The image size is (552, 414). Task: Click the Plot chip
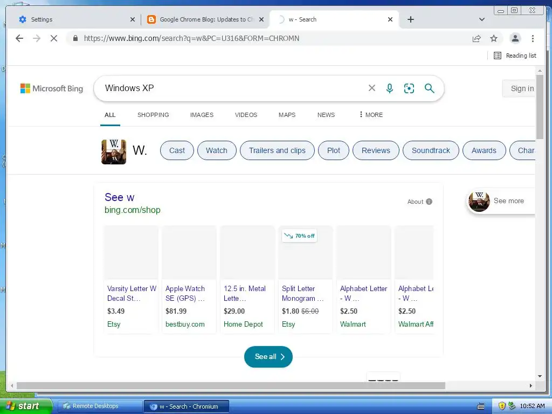333,150
